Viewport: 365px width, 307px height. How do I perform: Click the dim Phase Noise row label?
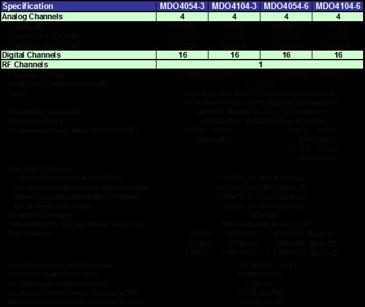[30, 233]
